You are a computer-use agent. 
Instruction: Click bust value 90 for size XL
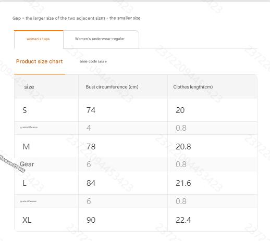click(91, 220)
